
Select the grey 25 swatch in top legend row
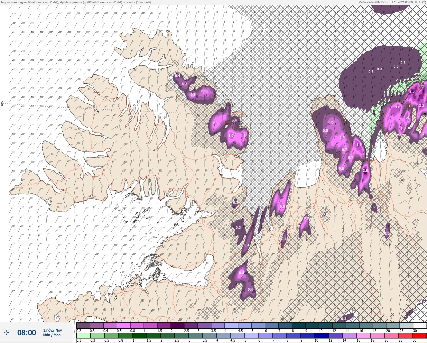406,325
